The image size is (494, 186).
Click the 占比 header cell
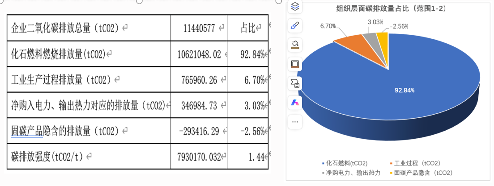(x=247, y=28)
